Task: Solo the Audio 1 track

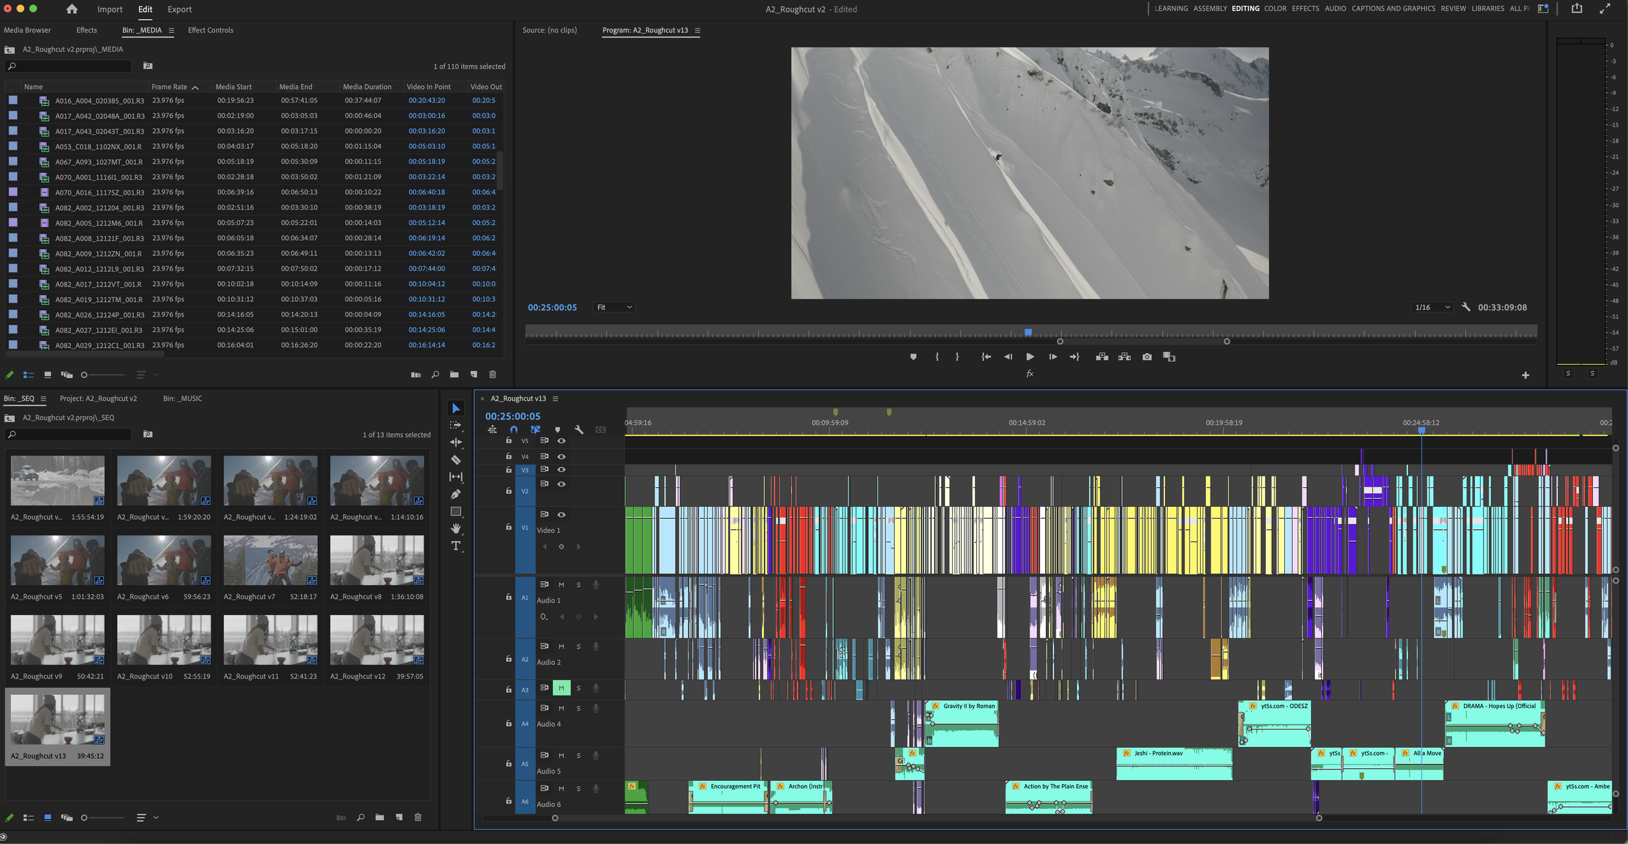Action: tap(578, 584)
